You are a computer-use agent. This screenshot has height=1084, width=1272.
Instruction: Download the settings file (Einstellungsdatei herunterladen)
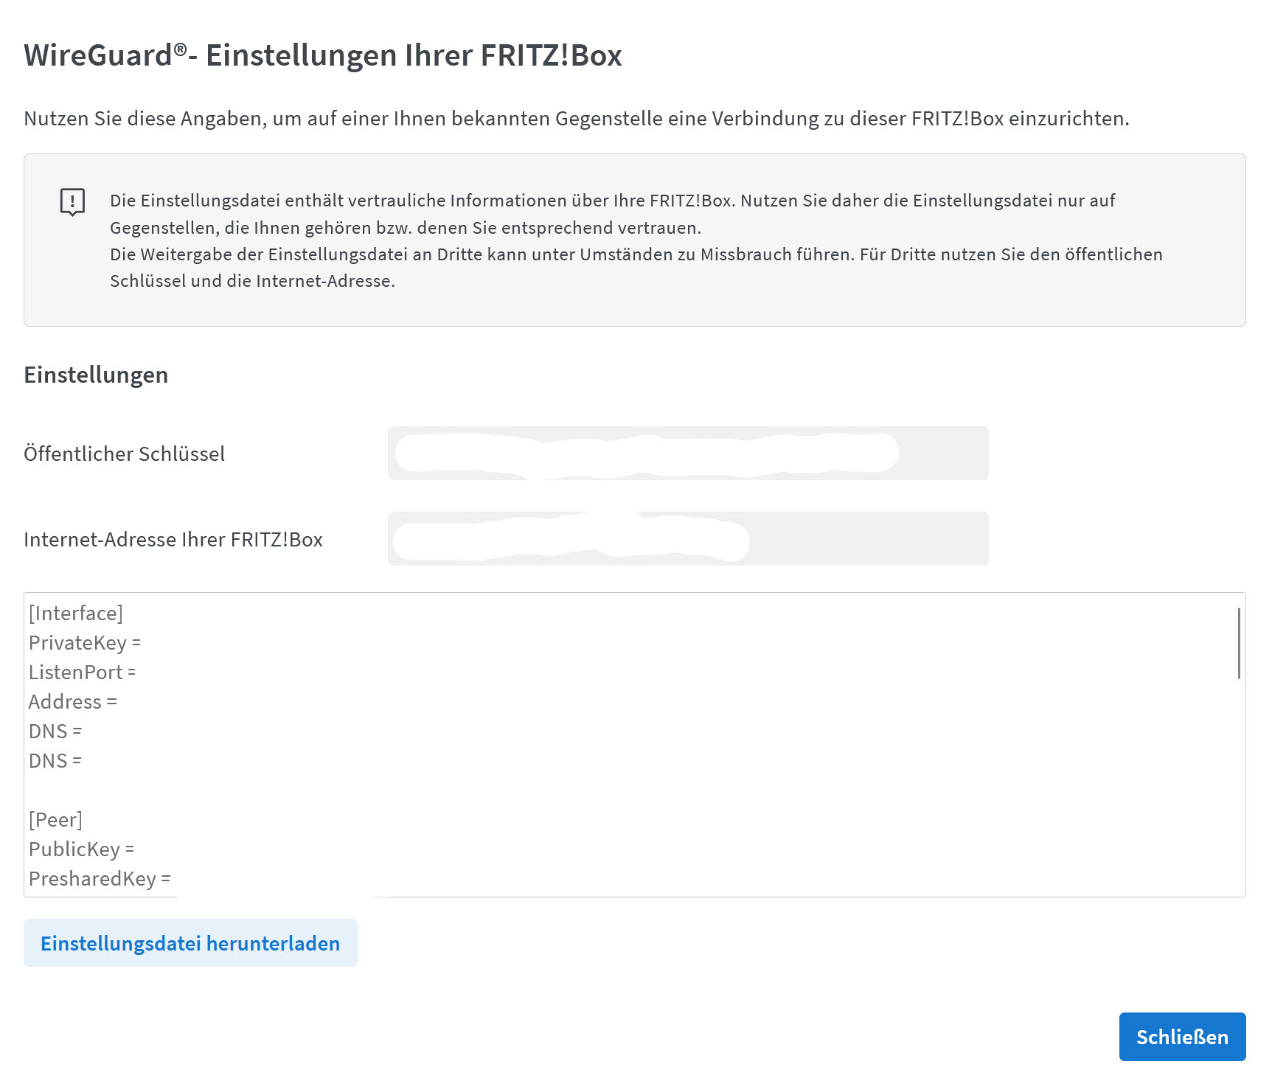[190, 943]
